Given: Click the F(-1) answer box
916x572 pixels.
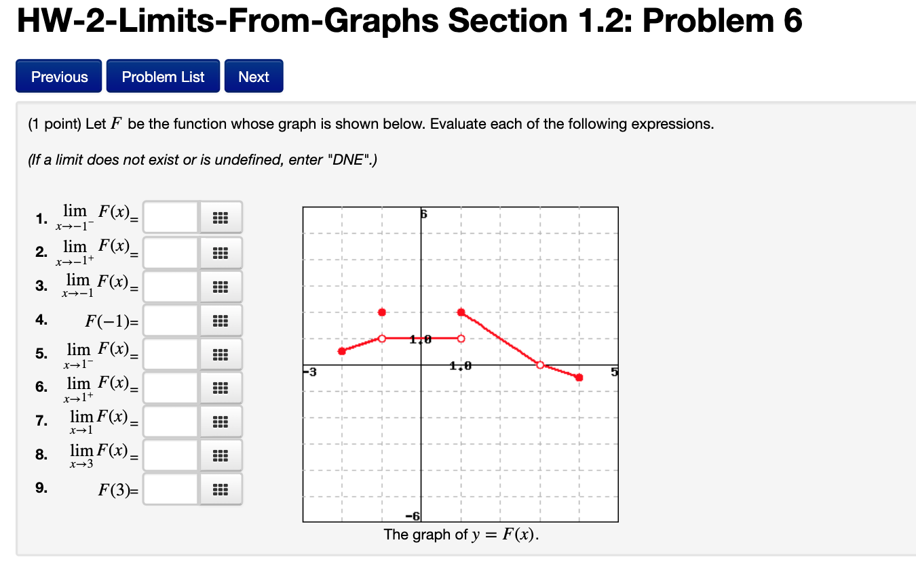Looking at the screenshot, I should pyautogui.click(x=170, y=320).
